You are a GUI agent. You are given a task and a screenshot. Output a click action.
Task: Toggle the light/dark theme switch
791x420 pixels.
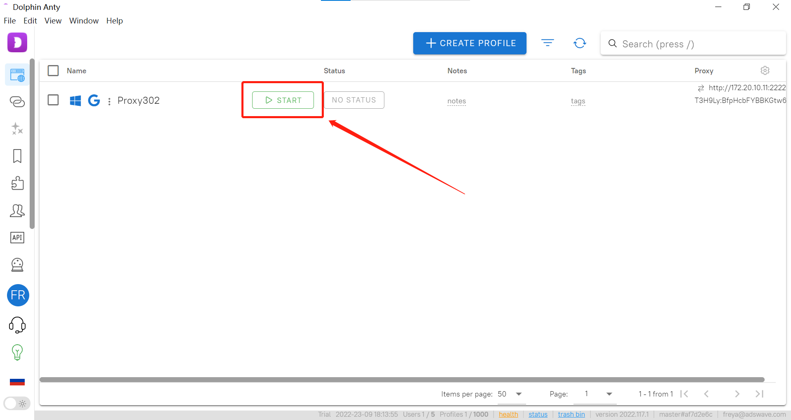tap(17, 404)
